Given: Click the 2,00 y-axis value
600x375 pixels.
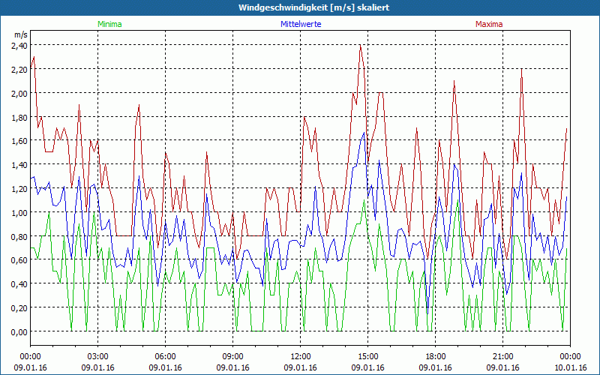Looking at the screenshot, I should (19, 93).
